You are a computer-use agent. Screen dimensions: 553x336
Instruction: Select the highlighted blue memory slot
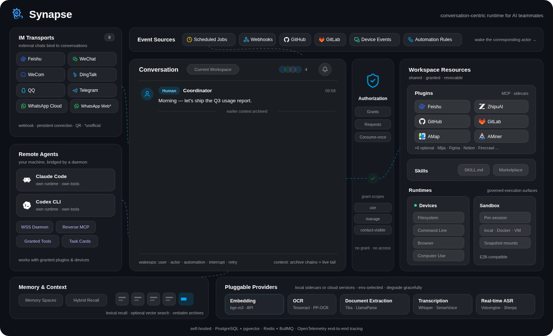pyautogui.click(x=186, y=299)
